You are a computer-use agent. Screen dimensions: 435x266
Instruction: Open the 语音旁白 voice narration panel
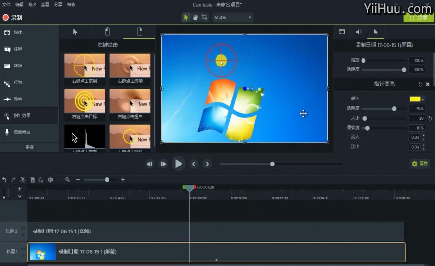tap(30, 132)
